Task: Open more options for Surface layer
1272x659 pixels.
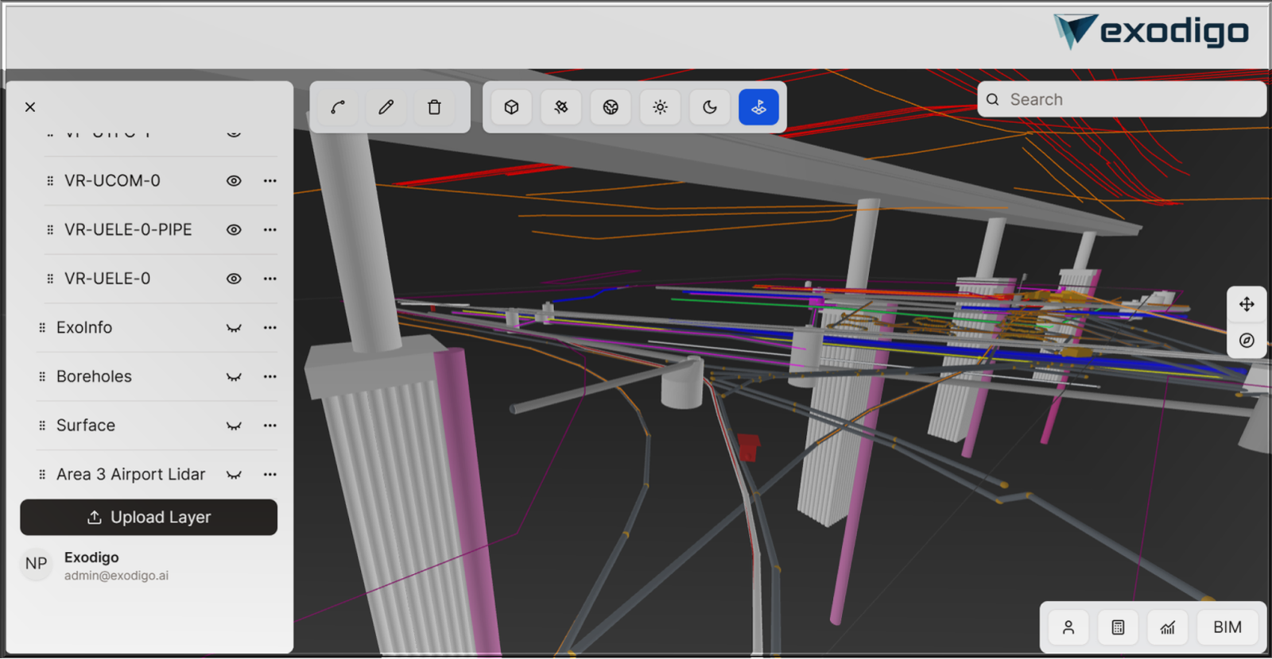Action: pos(270,426)
